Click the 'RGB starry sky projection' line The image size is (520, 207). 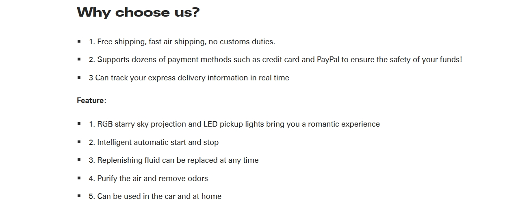pyautogui.click(x=234, y=124)
